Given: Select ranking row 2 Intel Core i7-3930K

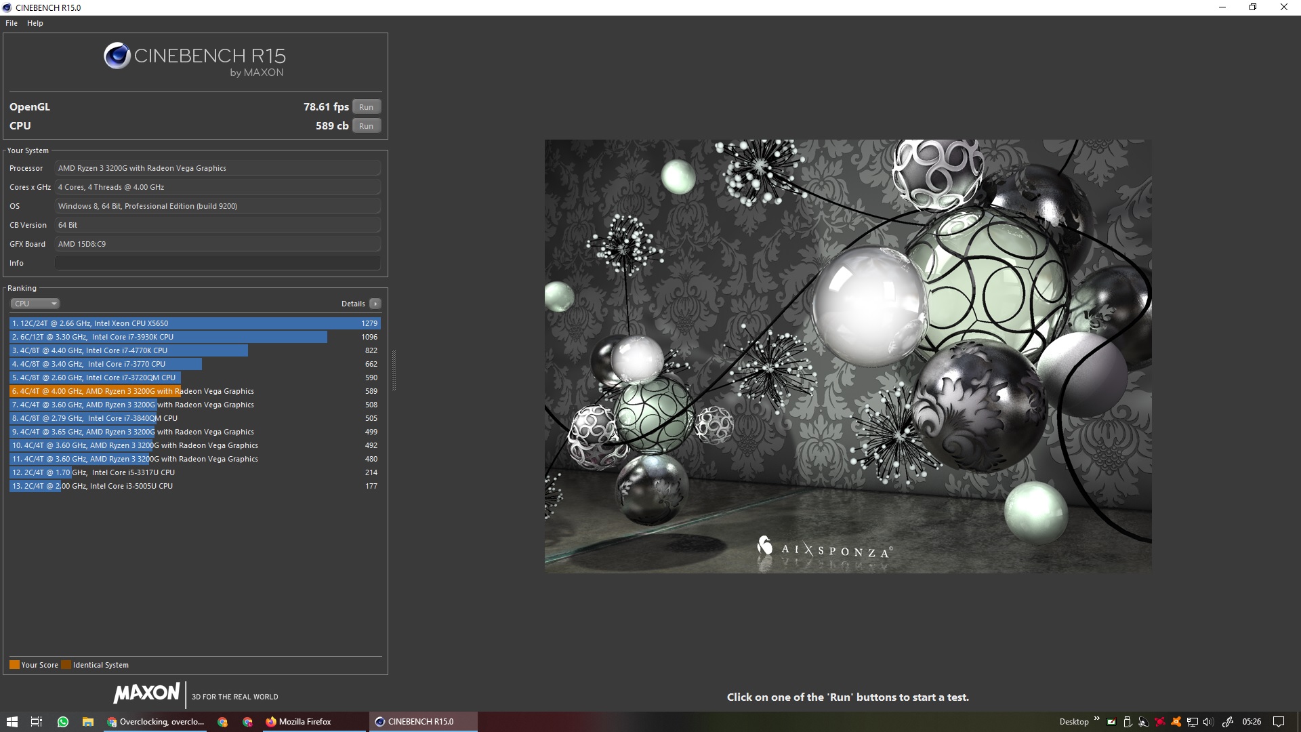Looking at the screenshot, I should pyautogui.click(x=195, y=337).
